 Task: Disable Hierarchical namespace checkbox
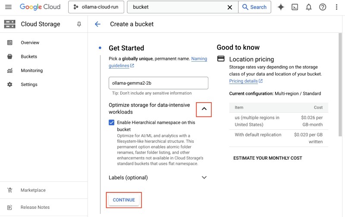112,123
